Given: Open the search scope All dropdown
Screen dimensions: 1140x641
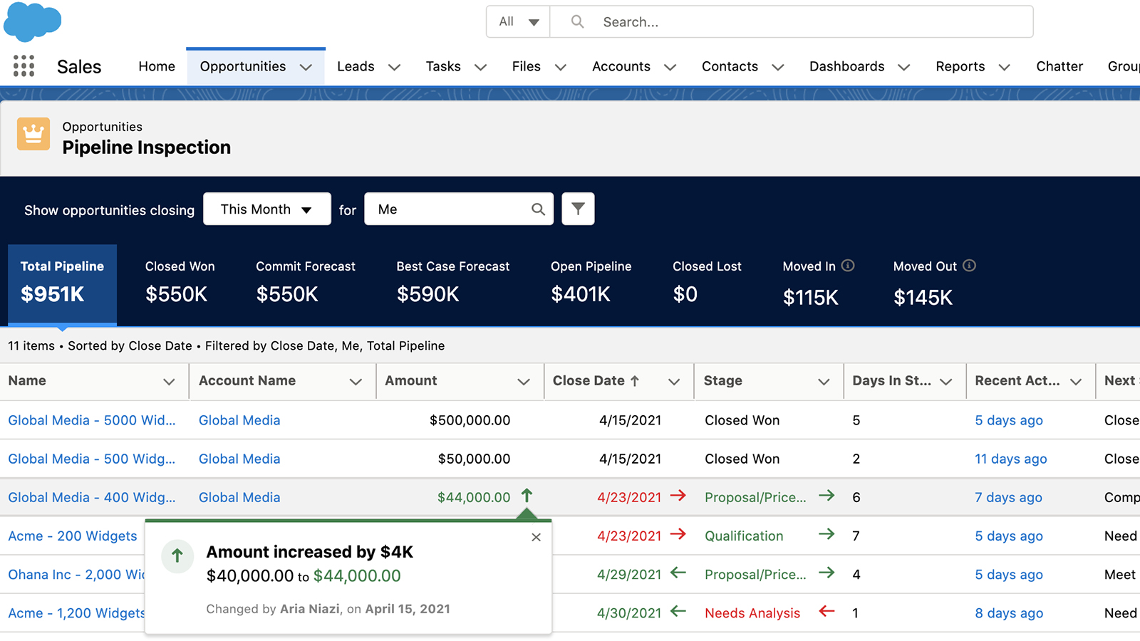Looking at the screenshot, I should pos(517,21).
